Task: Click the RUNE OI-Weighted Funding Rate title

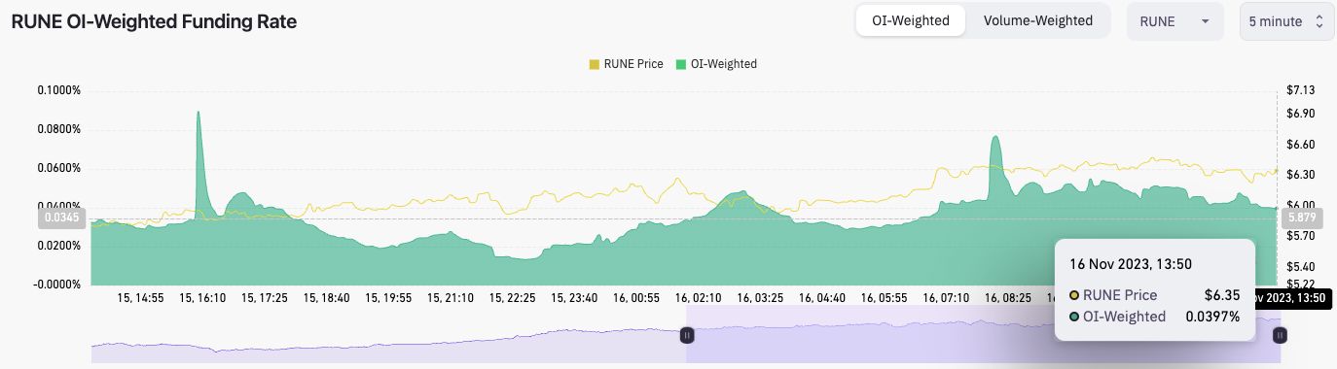Action: point(154,21)
